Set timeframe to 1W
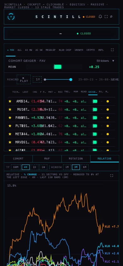 pos(43,167)
